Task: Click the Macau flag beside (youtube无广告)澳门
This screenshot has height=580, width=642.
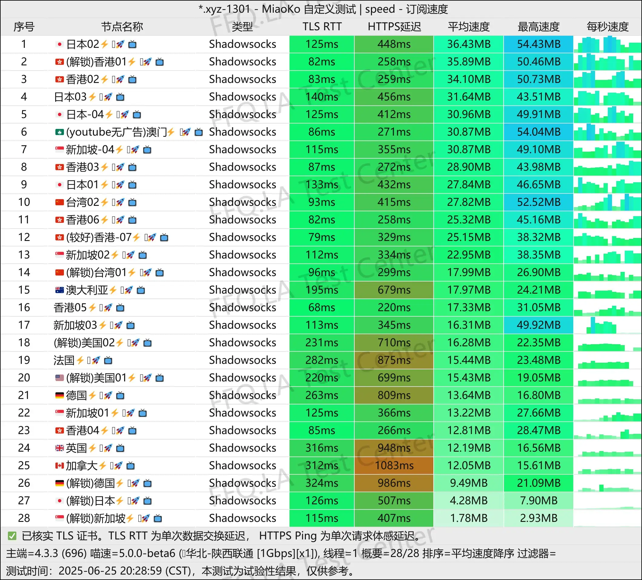Action: point(59,132)
